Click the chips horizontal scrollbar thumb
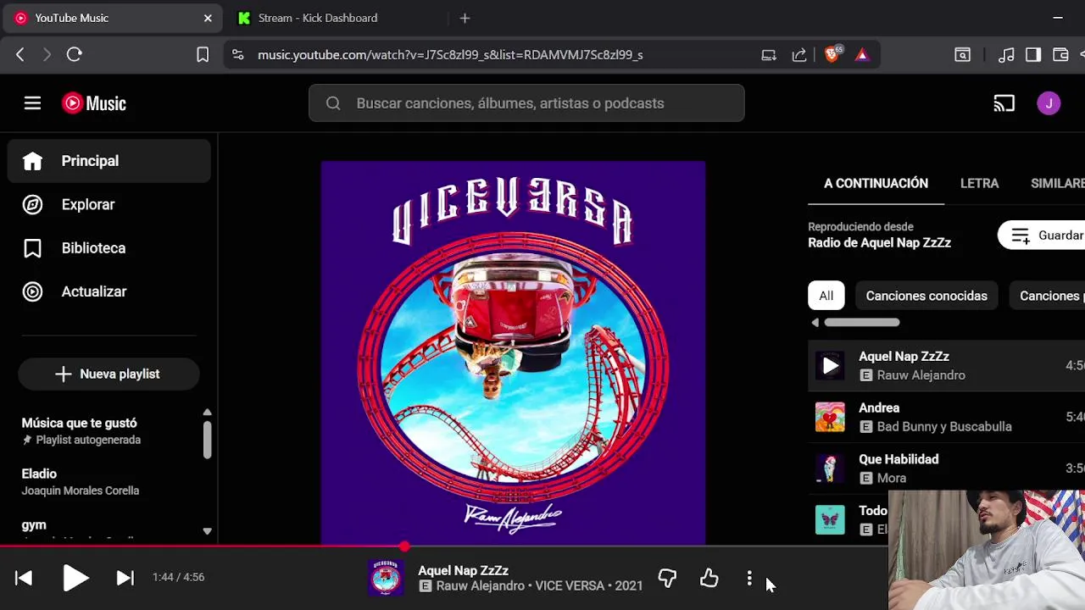The width and height of the screenshot is (1085, 610). 861,322
